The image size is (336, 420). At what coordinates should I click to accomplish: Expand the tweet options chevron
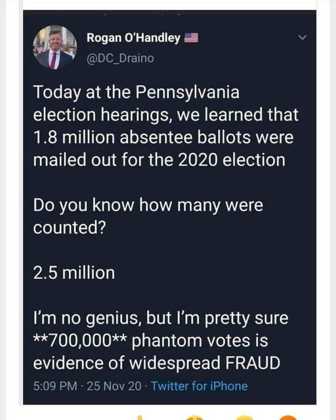303,37
